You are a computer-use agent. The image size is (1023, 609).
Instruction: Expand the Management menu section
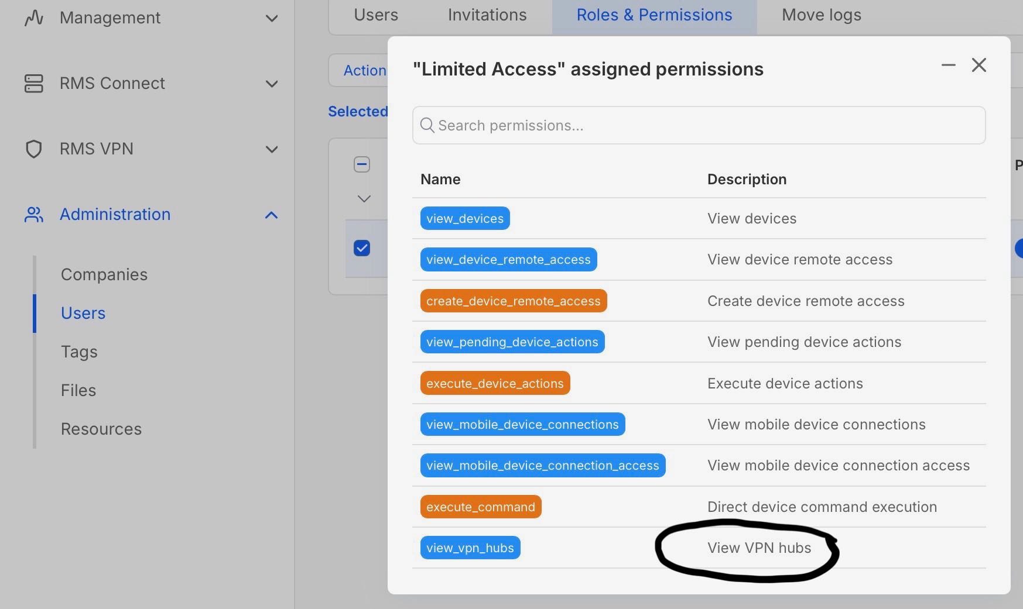(x=272, y=18)
